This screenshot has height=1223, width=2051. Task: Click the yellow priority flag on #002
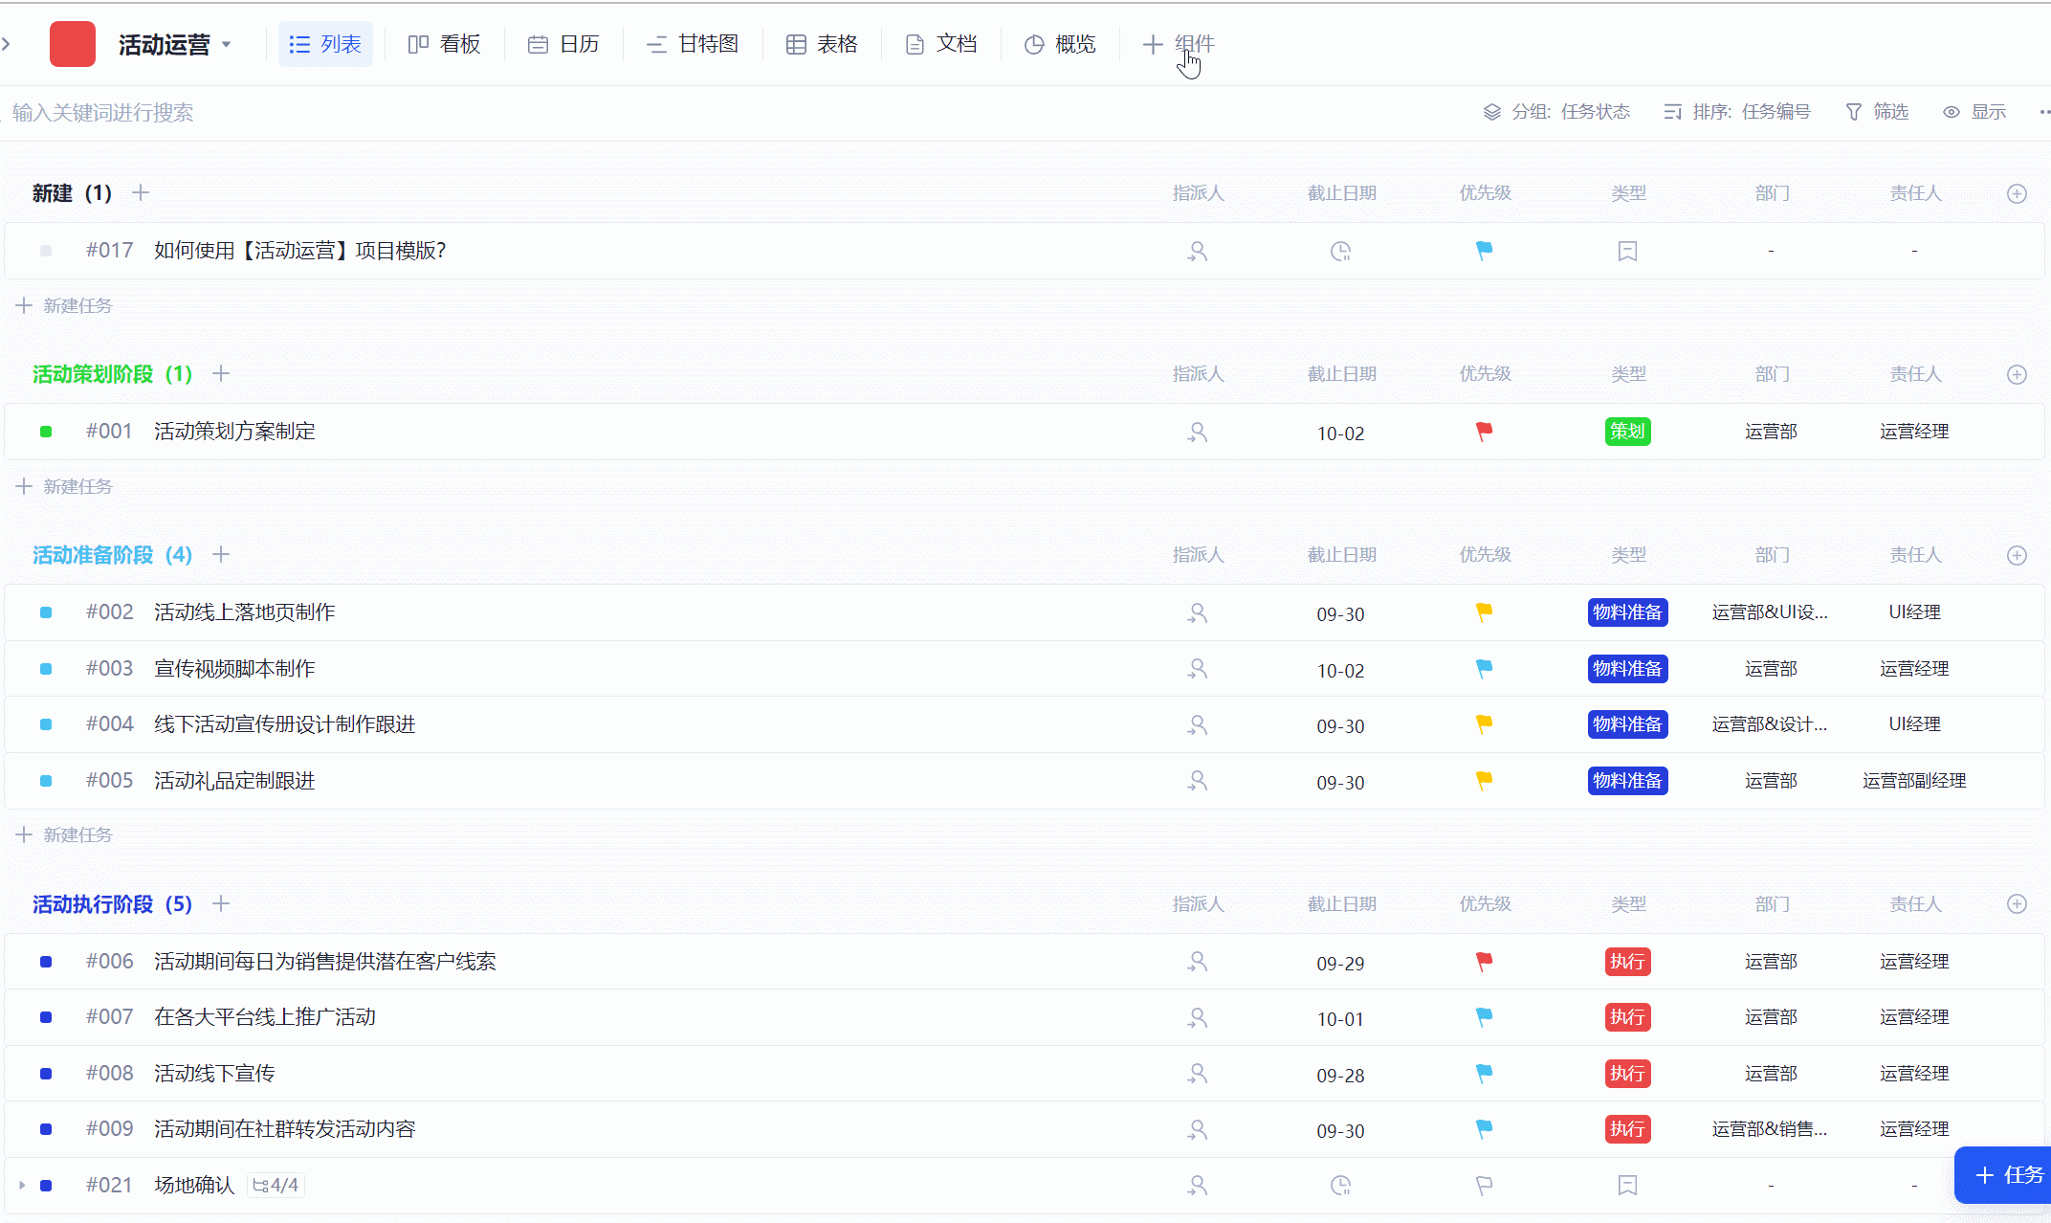pos(1484,611)
